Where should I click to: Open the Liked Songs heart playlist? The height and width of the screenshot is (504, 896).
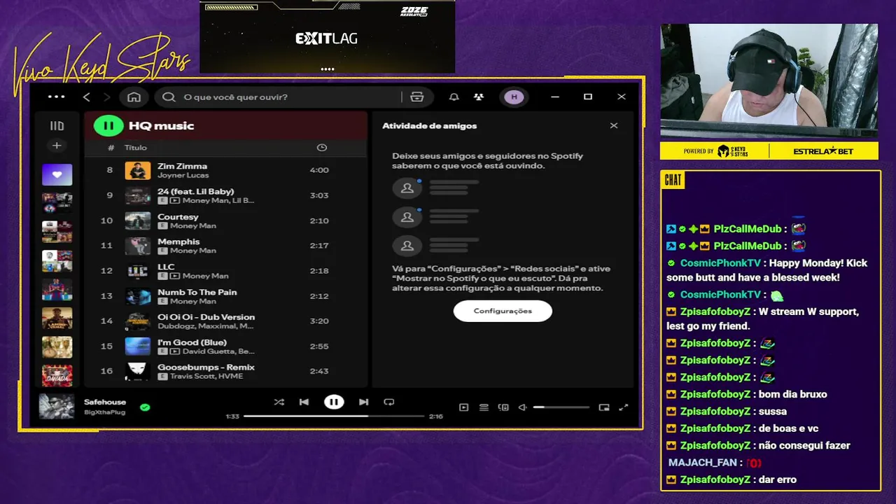click(x=57, y=174)
